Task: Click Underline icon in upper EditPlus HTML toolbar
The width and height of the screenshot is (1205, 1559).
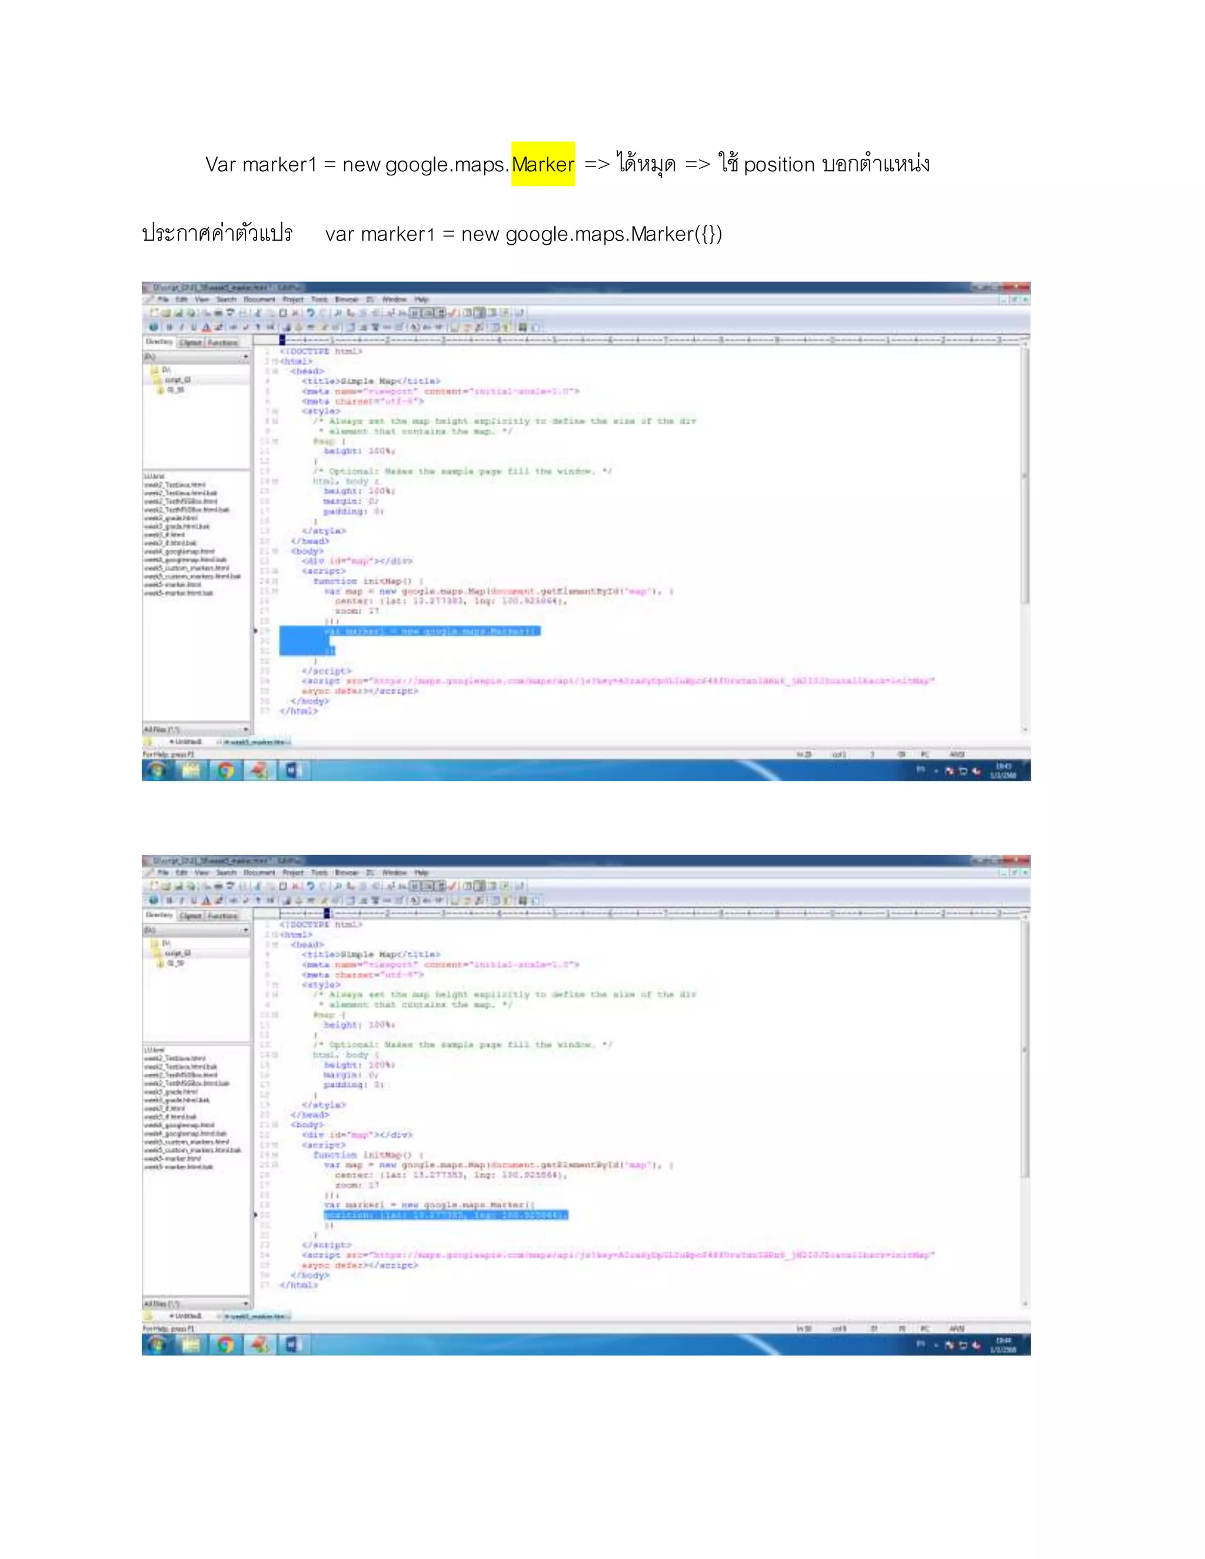Action: pyautogui.click(x=194, y=327)
